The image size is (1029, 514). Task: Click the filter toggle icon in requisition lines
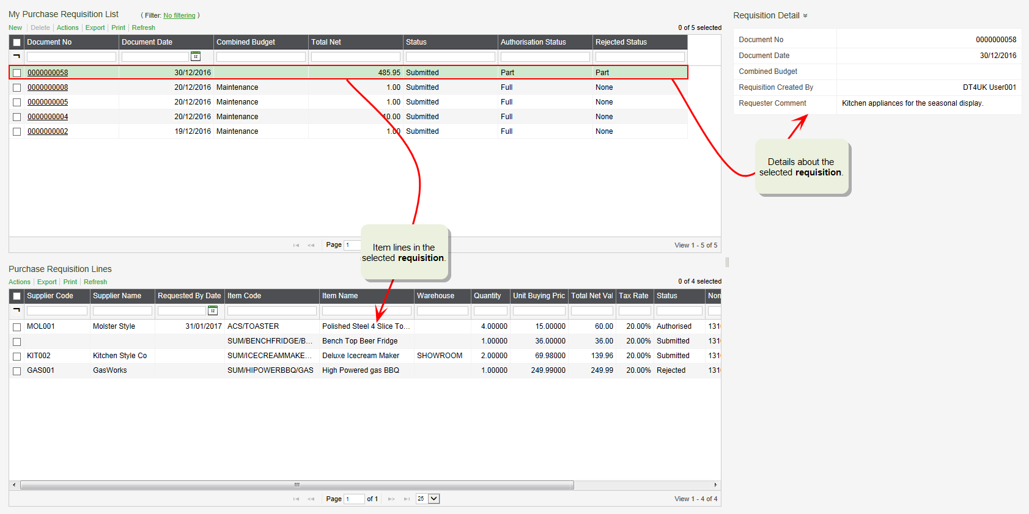[17, 310]
